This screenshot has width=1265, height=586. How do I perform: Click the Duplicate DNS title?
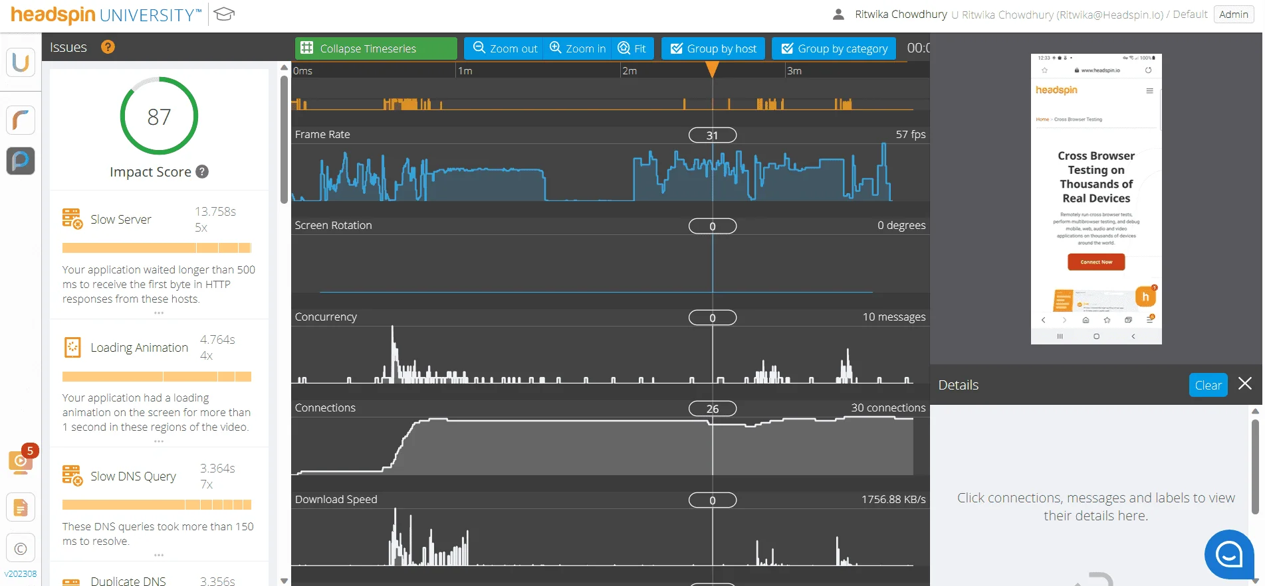(128, 581)
